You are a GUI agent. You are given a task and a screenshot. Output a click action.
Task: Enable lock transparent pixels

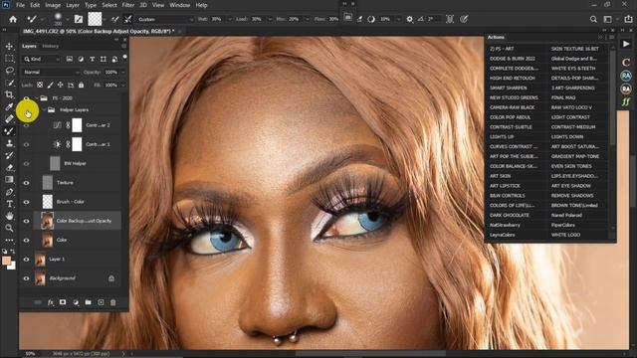click(x=40, y=85)
